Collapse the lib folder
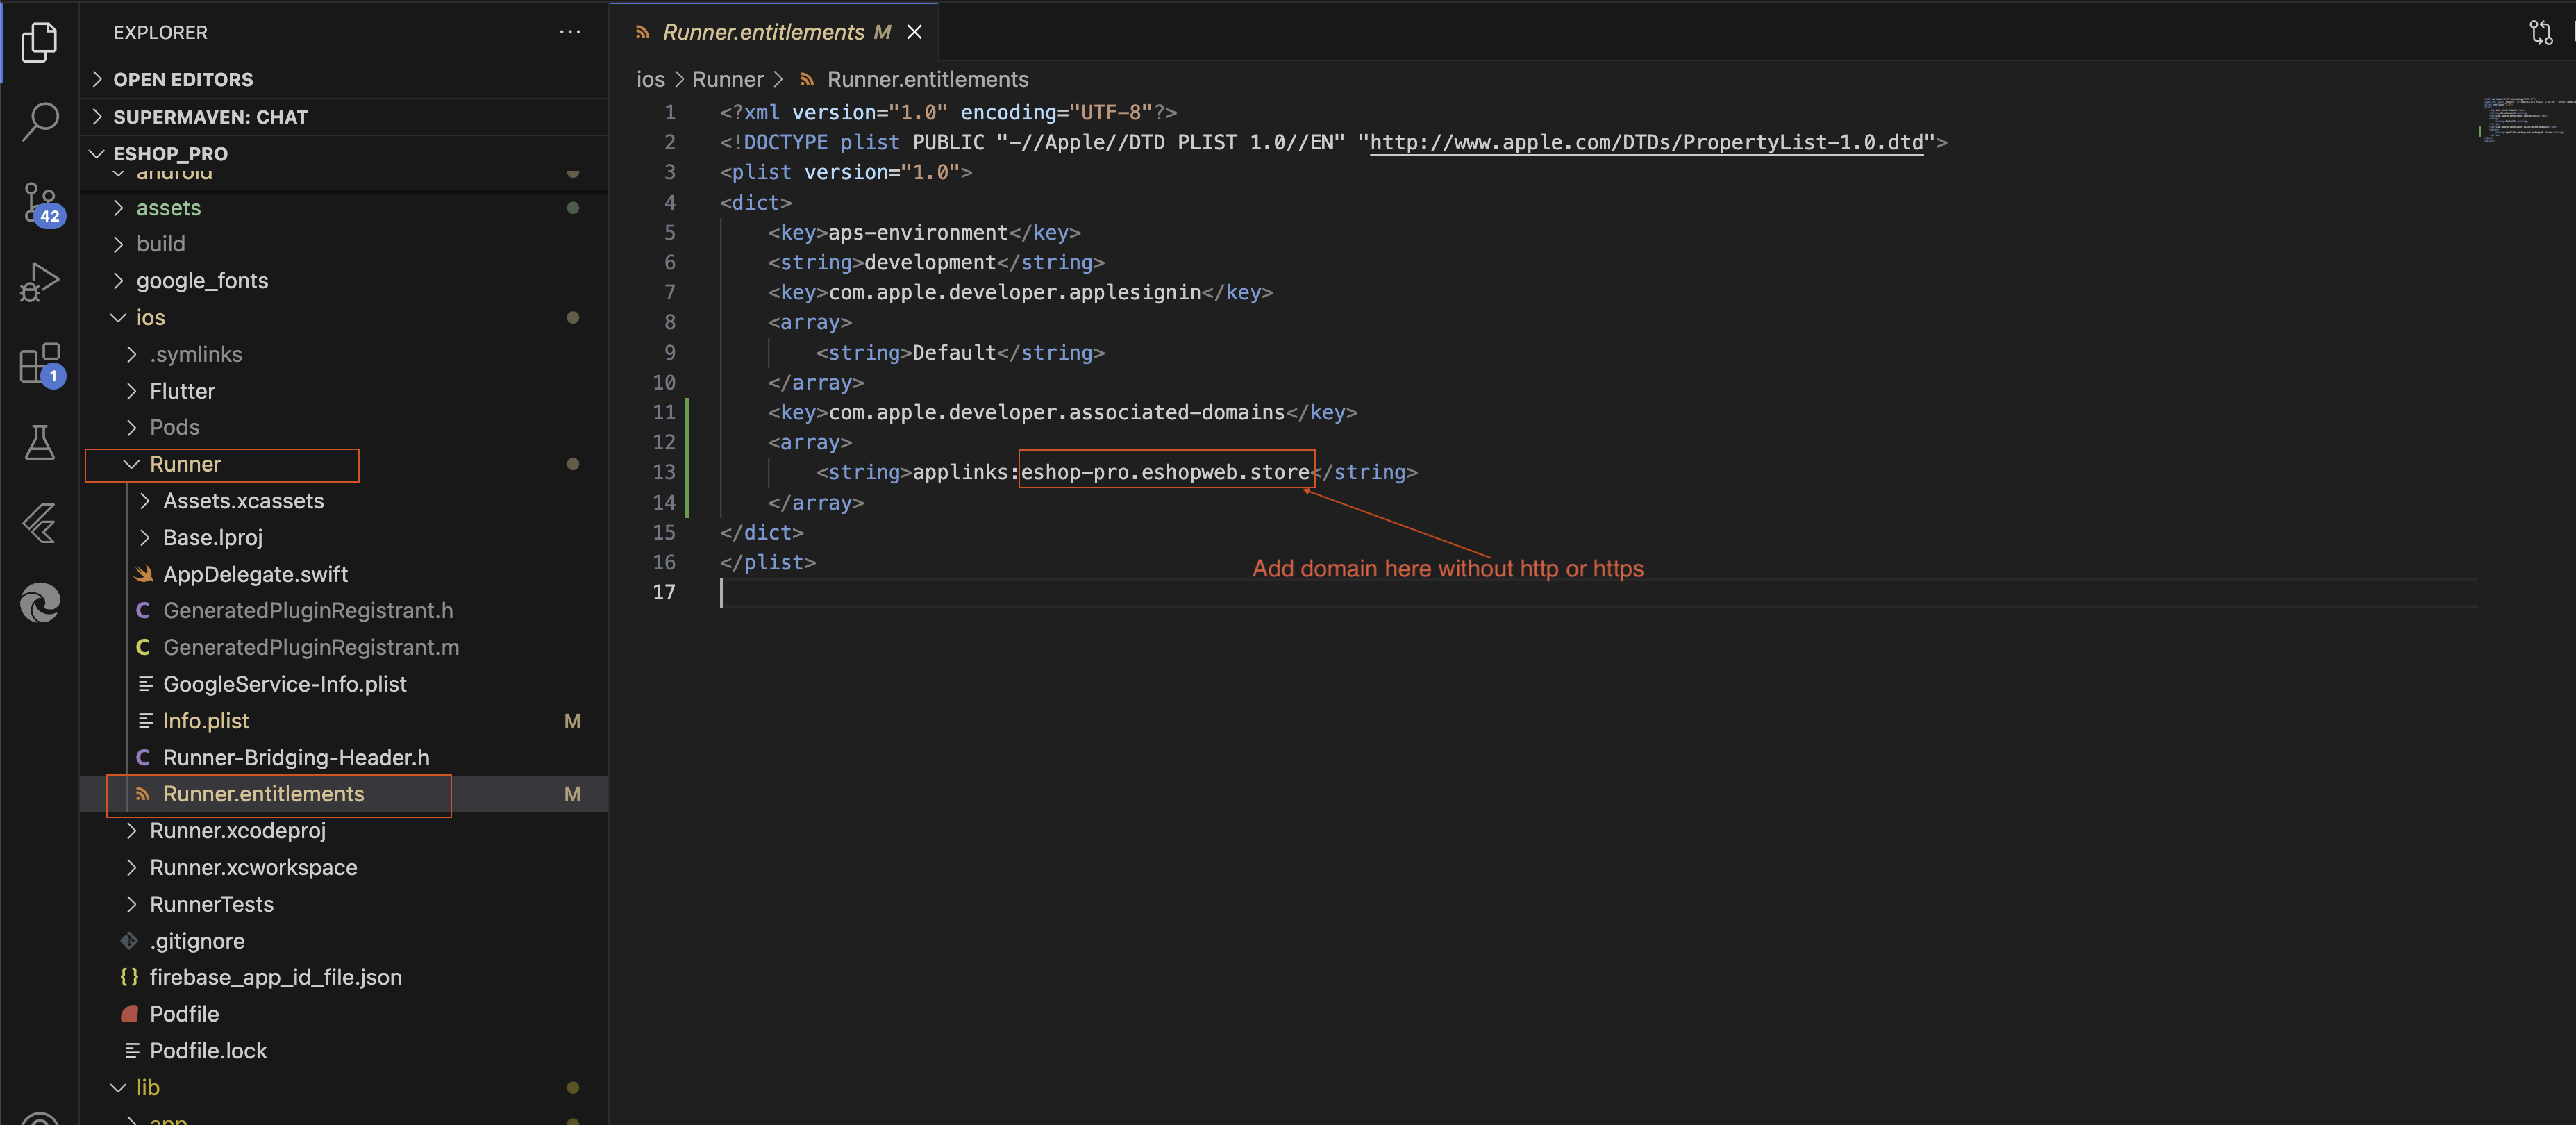2576x1125 pixels. [x=344, y=1088]
